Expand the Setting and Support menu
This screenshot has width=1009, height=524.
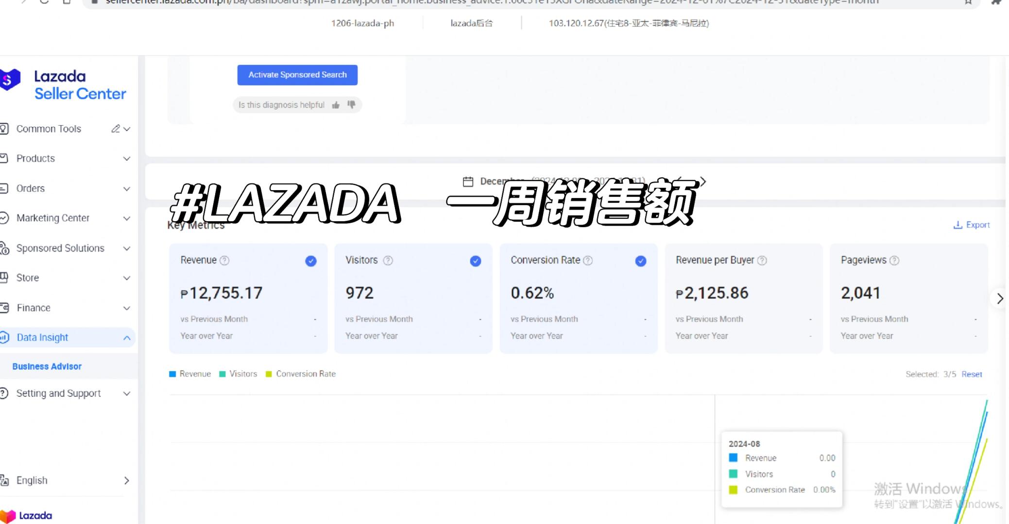pos(127,393)
